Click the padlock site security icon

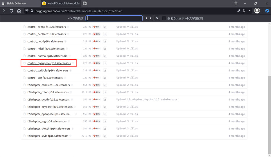(32, 11)
